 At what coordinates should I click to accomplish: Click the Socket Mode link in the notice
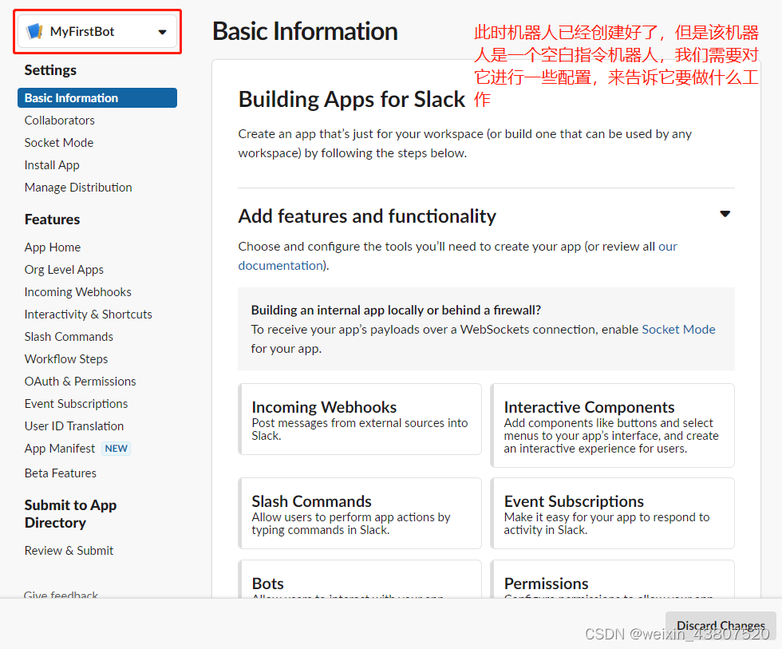pyautogui.click(x=678, y=329)
